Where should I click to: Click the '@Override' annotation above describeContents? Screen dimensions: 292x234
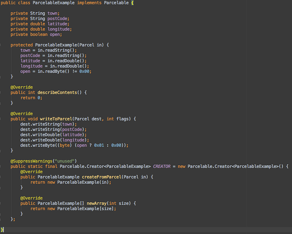pyautogui.click(x=22, y=87)
